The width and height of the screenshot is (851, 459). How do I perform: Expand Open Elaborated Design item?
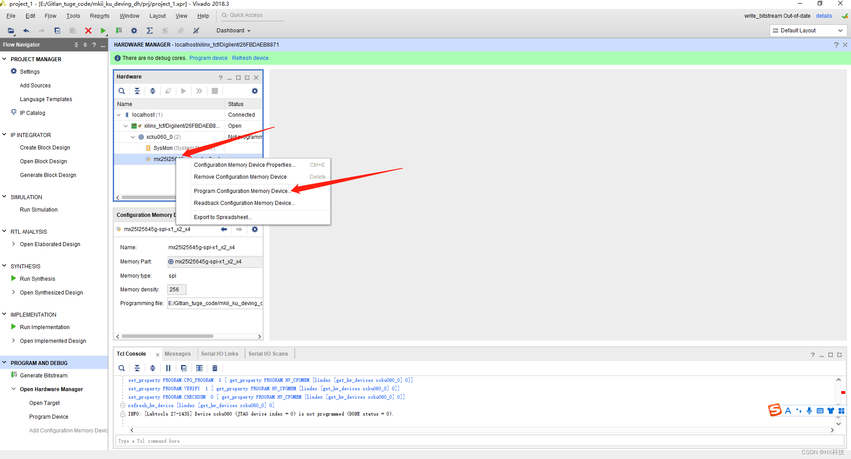(x=14, y=244)
